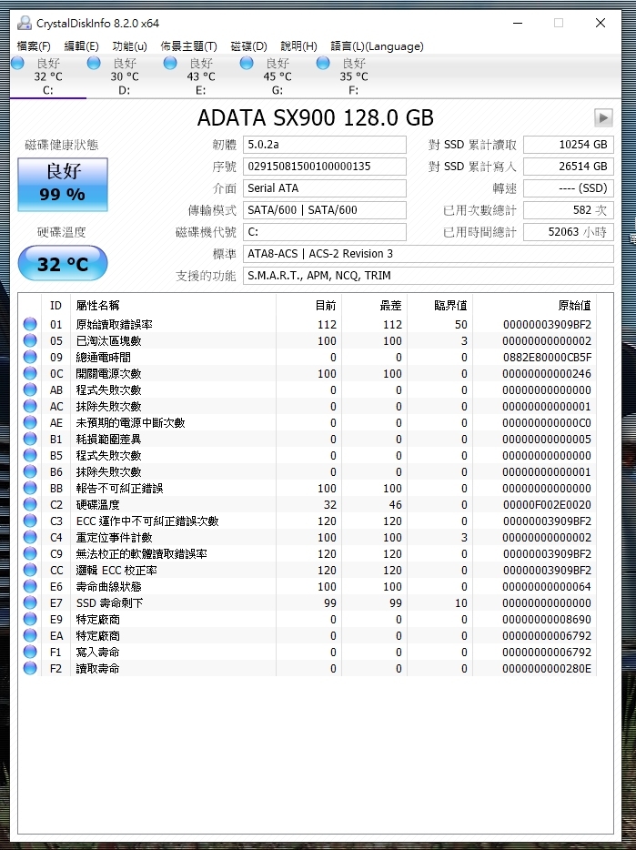Click the 良好 99 % health status button
636x850 pixels.
[63, 185]
